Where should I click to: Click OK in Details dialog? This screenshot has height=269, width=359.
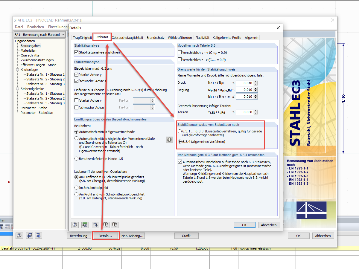pos(244,225)
